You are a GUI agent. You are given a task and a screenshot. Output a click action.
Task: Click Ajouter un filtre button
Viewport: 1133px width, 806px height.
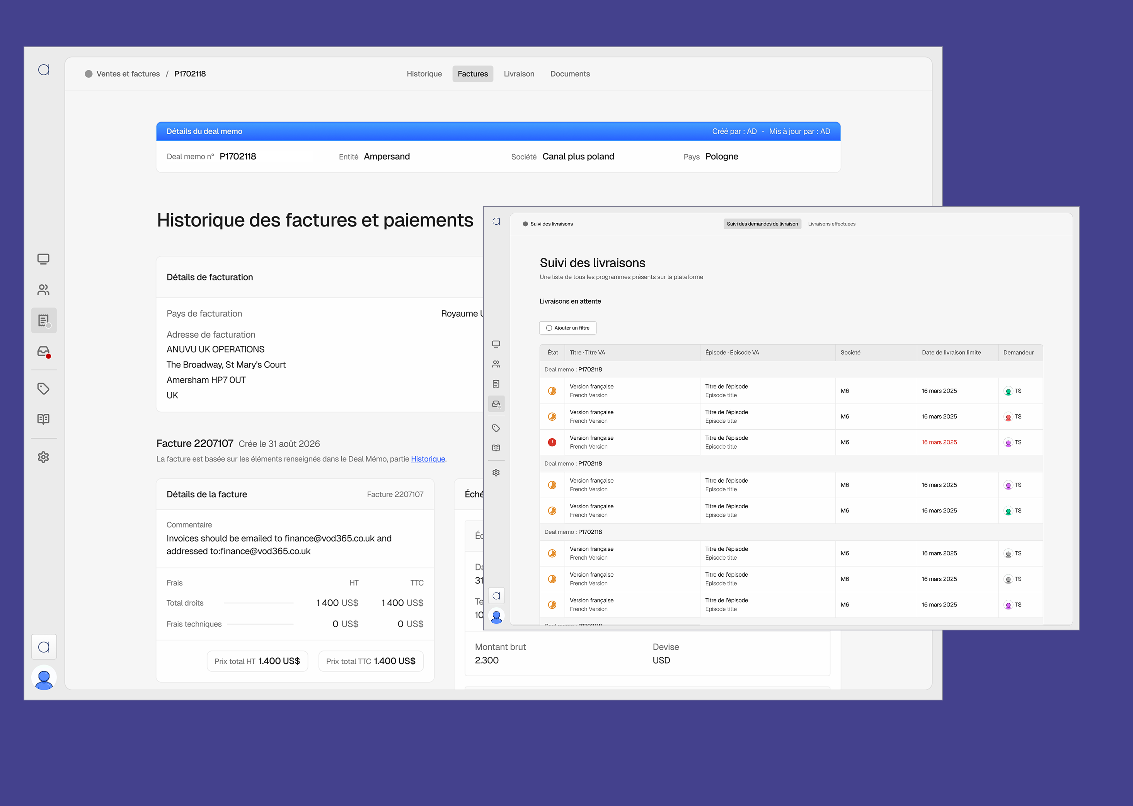pos(567,328)
